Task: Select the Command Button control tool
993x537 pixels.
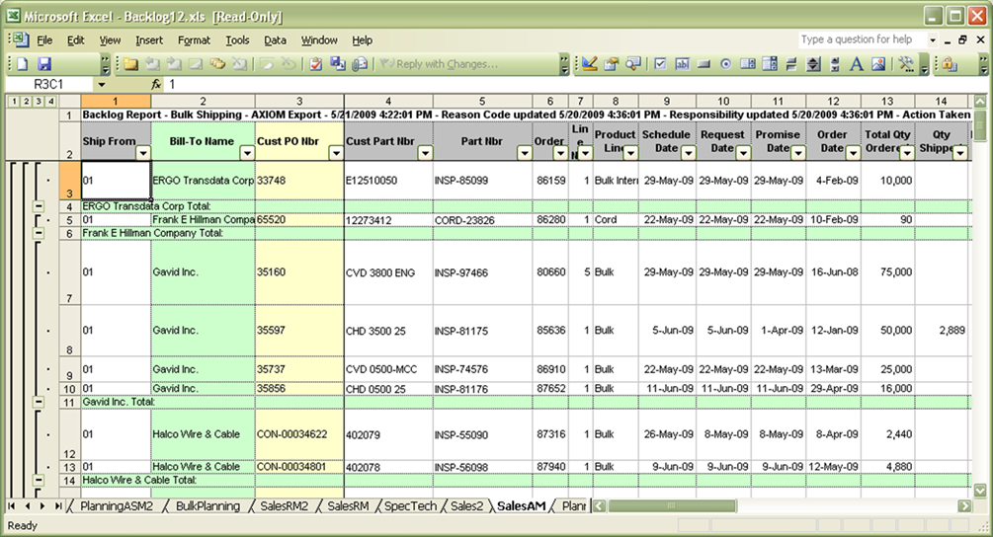Action: [703, 64]
